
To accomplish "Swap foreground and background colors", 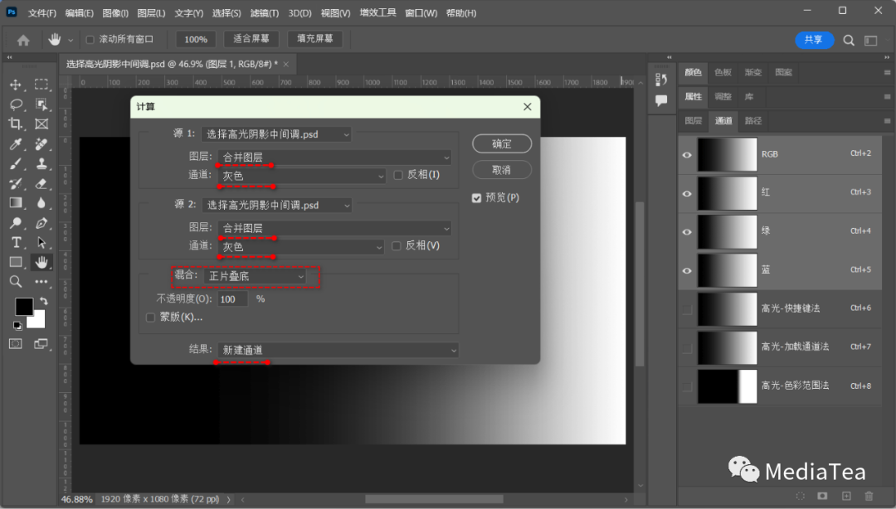I will (44, 301).
